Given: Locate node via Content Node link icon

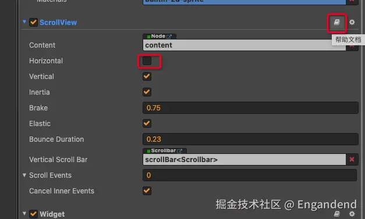Looking at the screenshot, I should 169,36.
